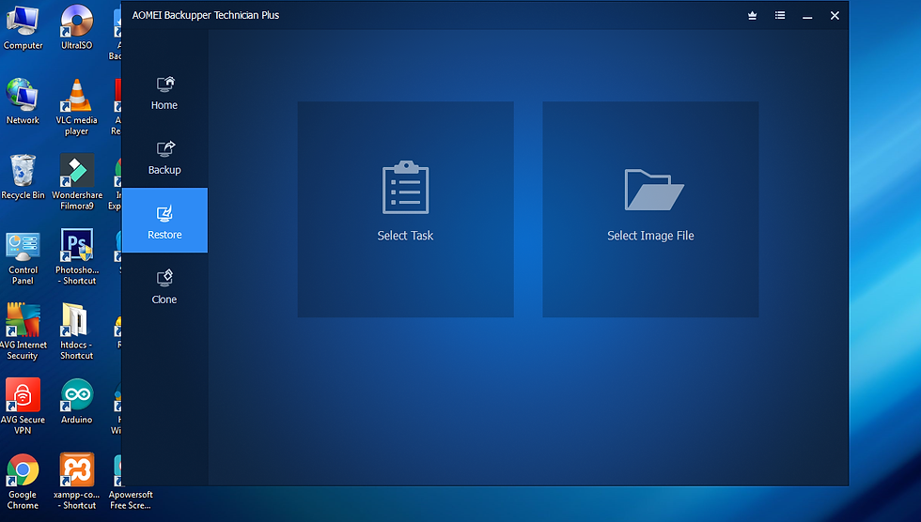Select the Control Panel desktop icon
921x522 pixels.
point(23,258)
